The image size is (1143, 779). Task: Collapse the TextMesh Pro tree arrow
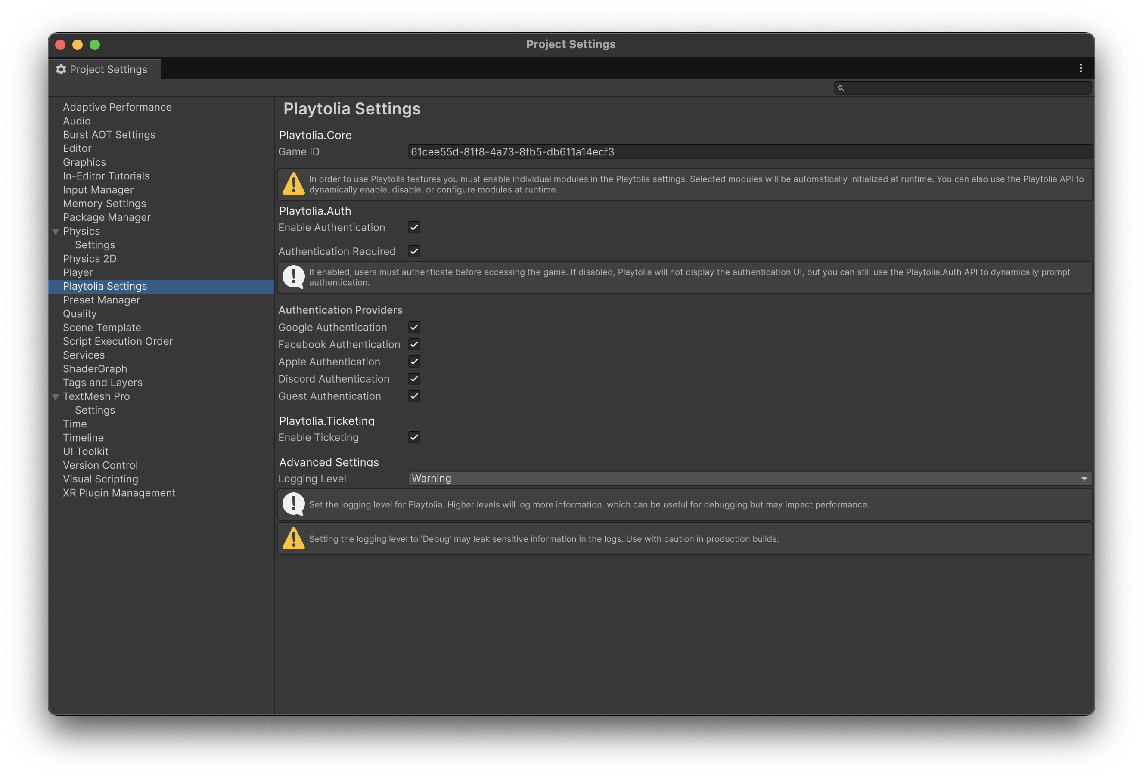coord(56,397)
